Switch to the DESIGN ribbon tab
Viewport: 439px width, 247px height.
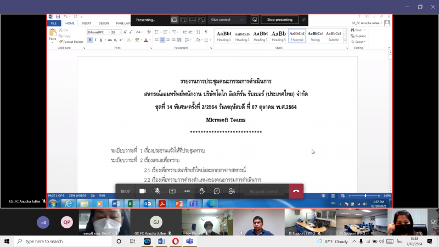pos(104,23)
